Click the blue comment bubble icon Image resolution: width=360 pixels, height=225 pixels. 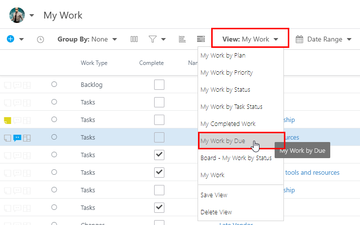(x=17, y=138)
